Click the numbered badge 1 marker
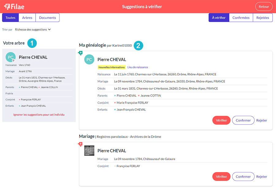This screenshot has height=188, width=276. click(x=32, y=43)
